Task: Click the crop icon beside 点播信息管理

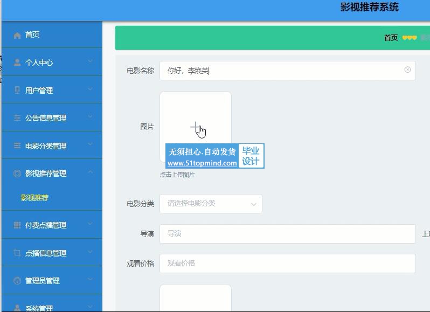Action: click(17, 253)
